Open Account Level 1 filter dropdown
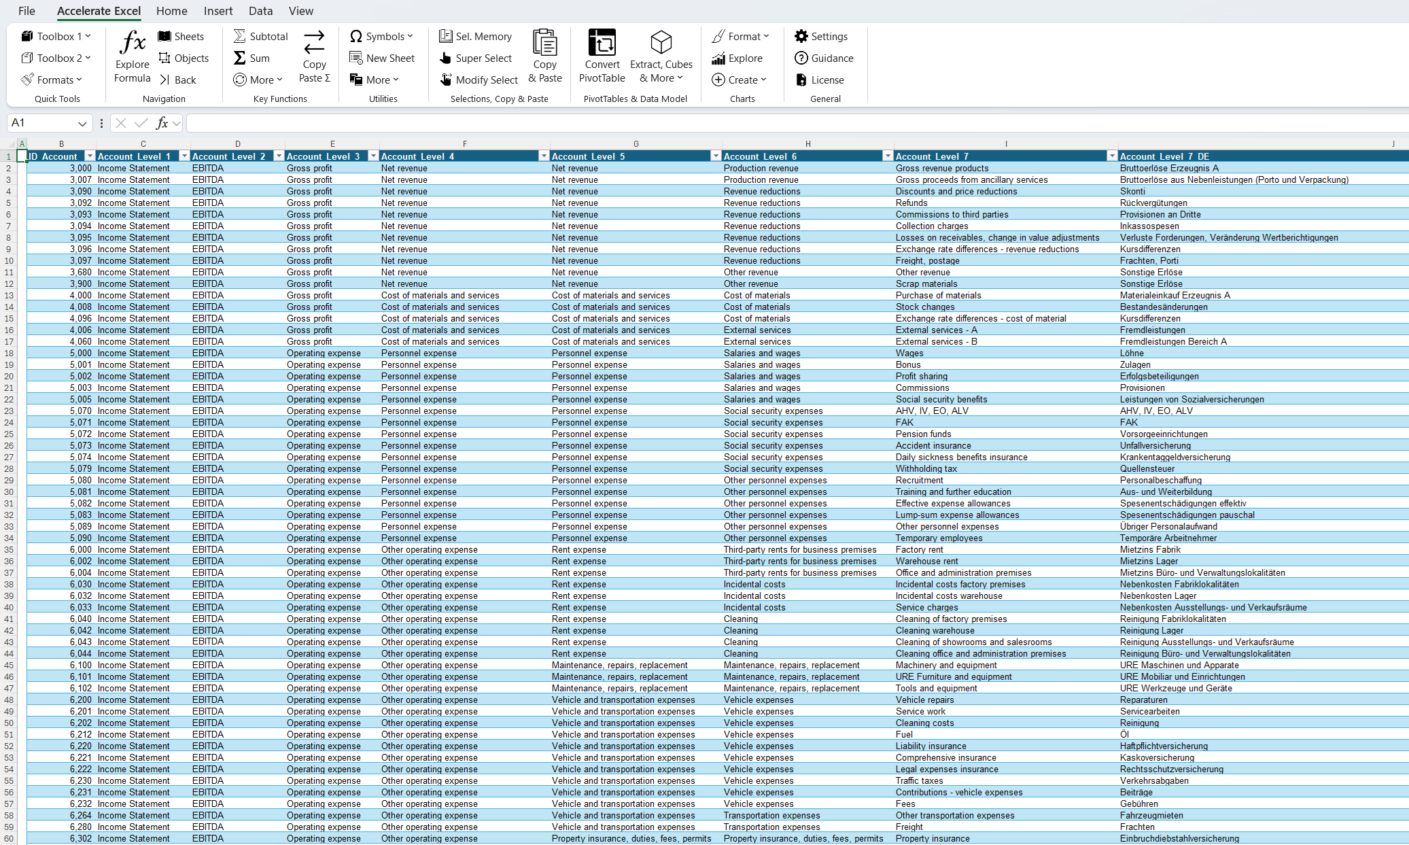 (x=184, y=156)
